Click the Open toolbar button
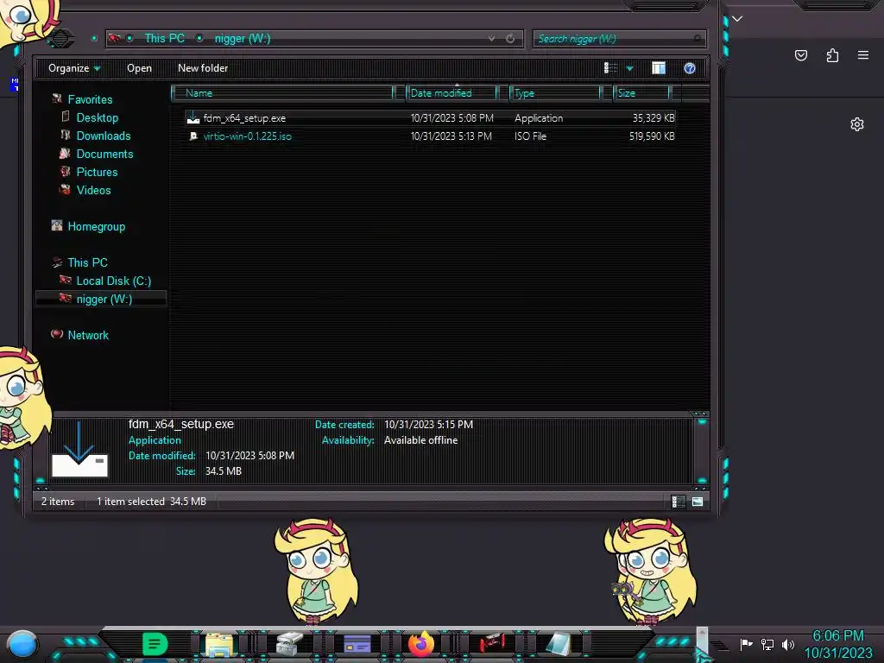 (x=139, y=68)
